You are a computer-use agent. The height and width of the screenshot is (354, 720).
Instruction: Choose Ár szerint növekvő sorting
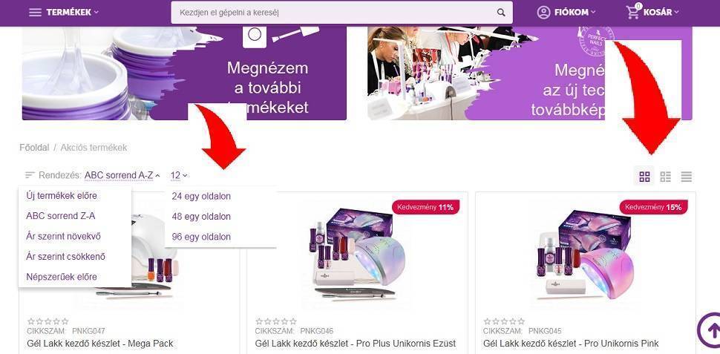point(63,237)
